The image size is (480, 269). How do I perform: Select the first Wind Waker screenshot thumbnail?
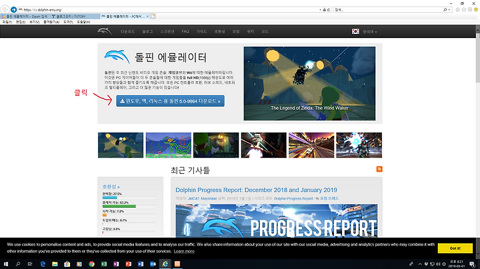coord(121,145)
